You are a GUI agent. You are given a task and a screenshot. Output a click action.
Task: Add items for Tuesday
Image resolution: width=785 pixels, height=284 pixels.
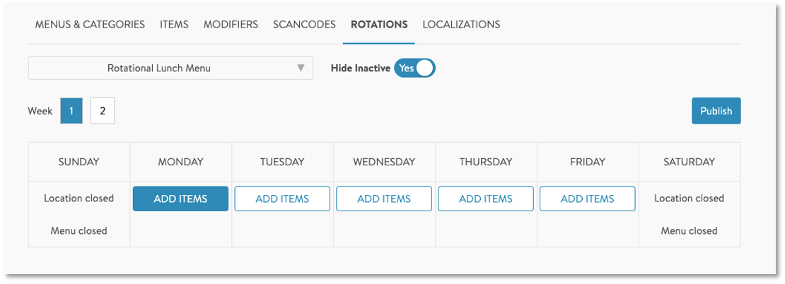[x=282, y=199]
